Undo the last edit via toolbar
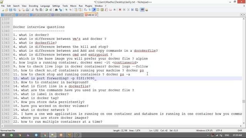This screenshot has height=138, width=246. pos(47,10)
